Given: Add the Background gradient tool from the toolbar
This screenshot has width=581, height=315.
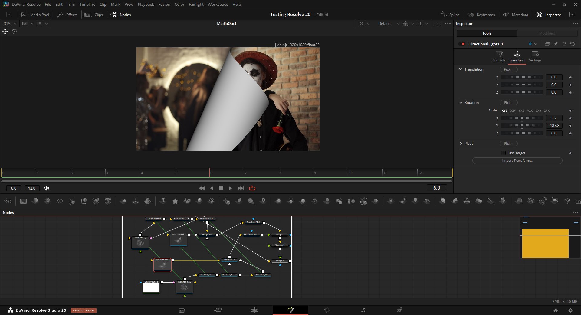Looking at the screenshot, I should [23, 201].
